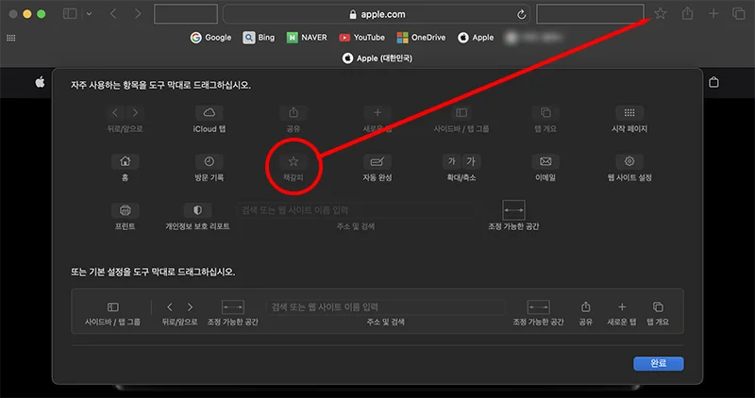Open the sidebar dropdown chevron in toolbar
The height and width of the screenshot is (398, 755).
coord(89,14)
